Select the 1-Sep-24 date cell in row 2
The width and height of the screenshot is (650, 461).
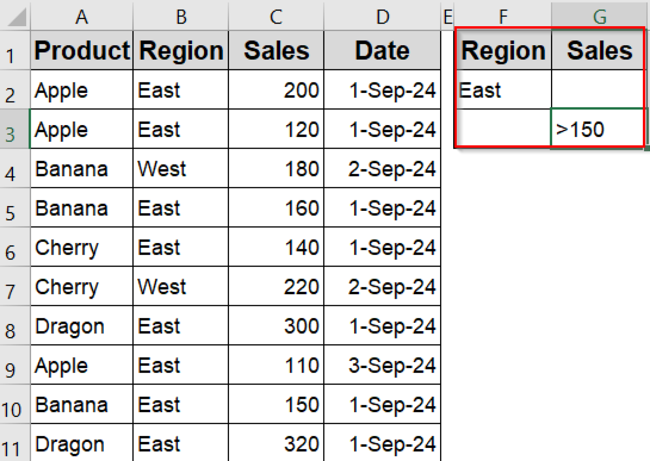pos(382,90)
